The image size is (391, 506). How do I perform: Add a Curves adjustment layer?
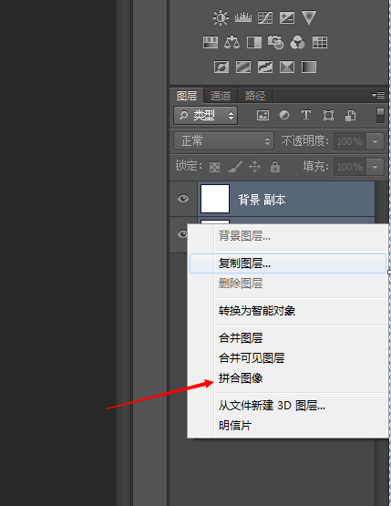click(265, 17)
